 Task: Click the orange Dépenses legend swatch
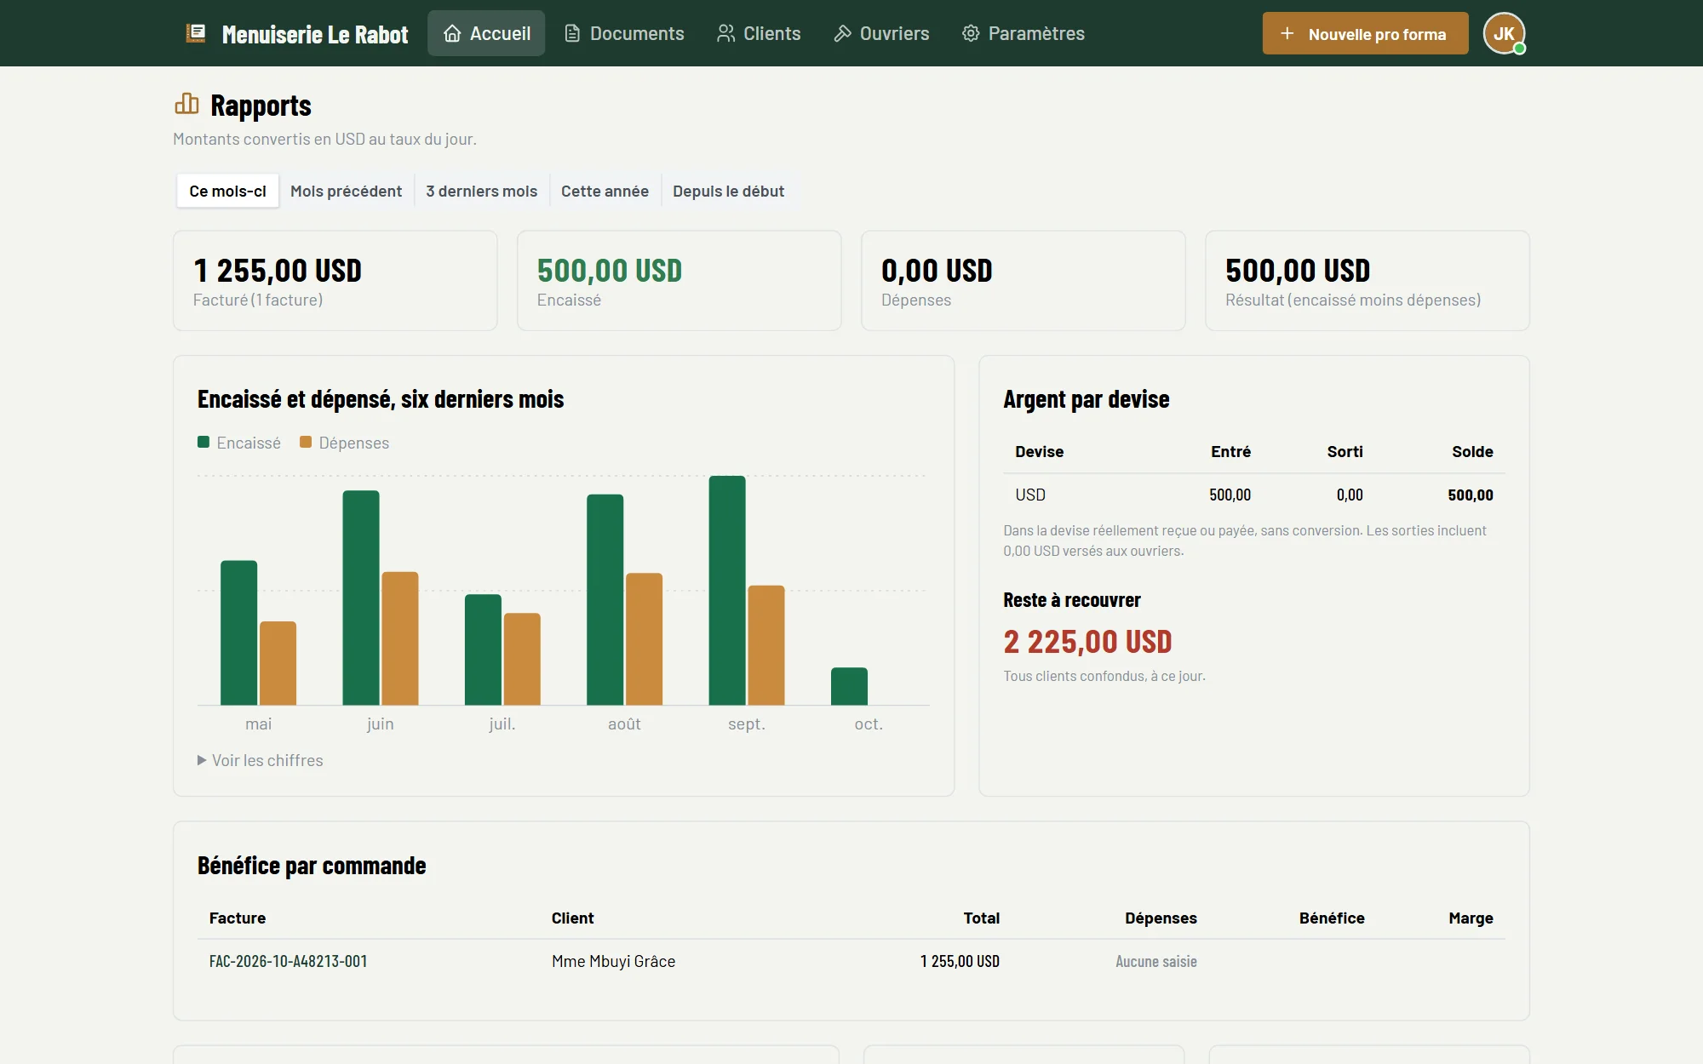click(306, 442)
